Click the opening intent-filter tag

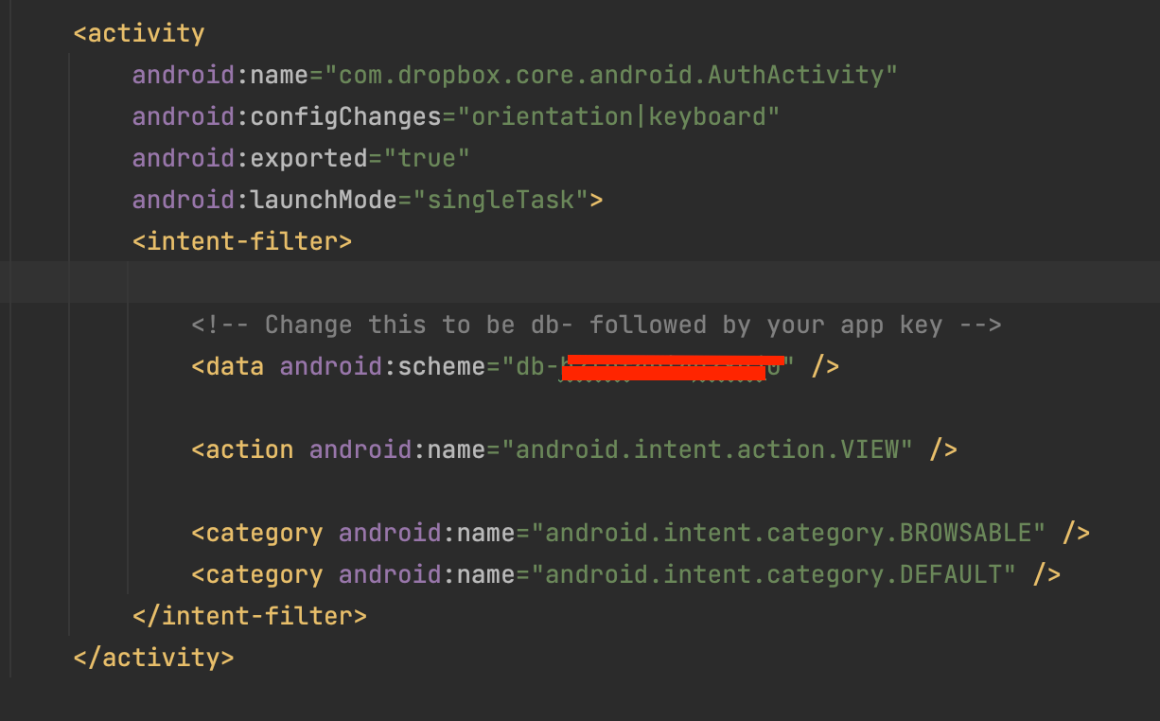(242, 240)
